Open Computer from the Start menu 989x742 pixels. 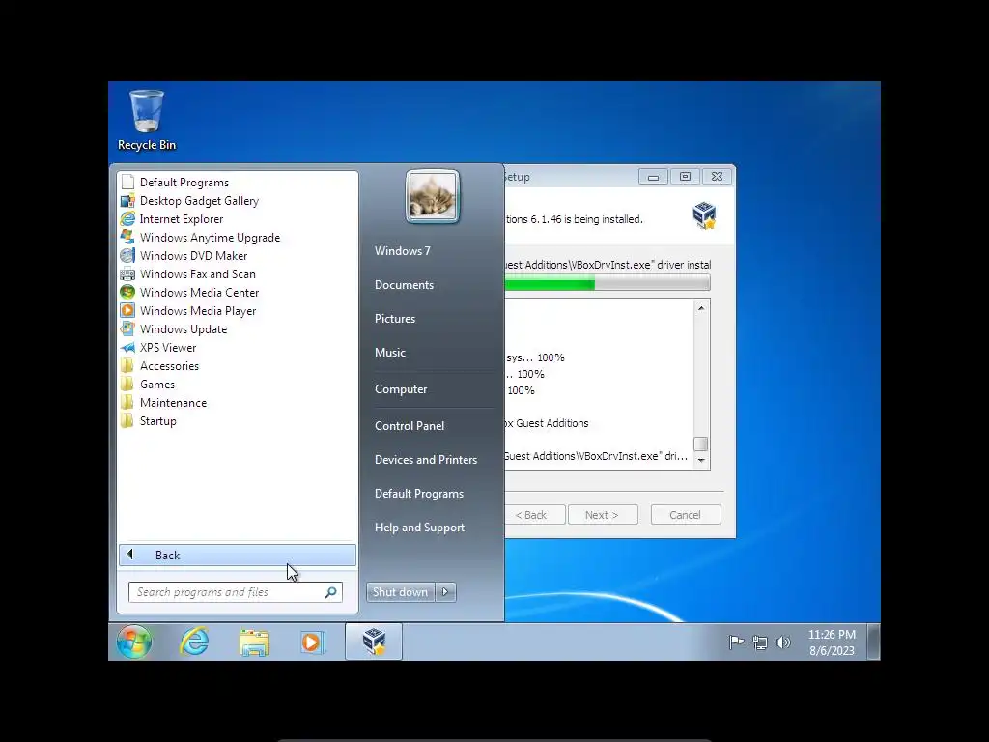401,389
